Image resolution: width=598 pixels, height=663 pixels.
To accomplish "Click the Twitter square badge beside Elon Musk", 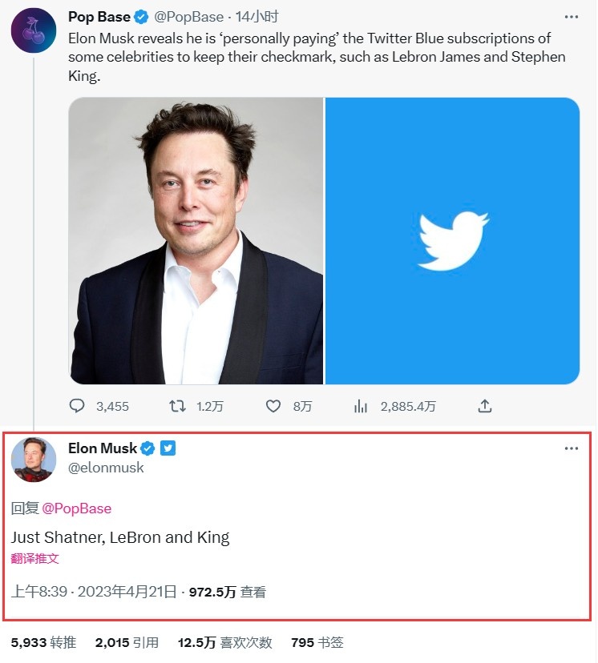I will (168, 448).
